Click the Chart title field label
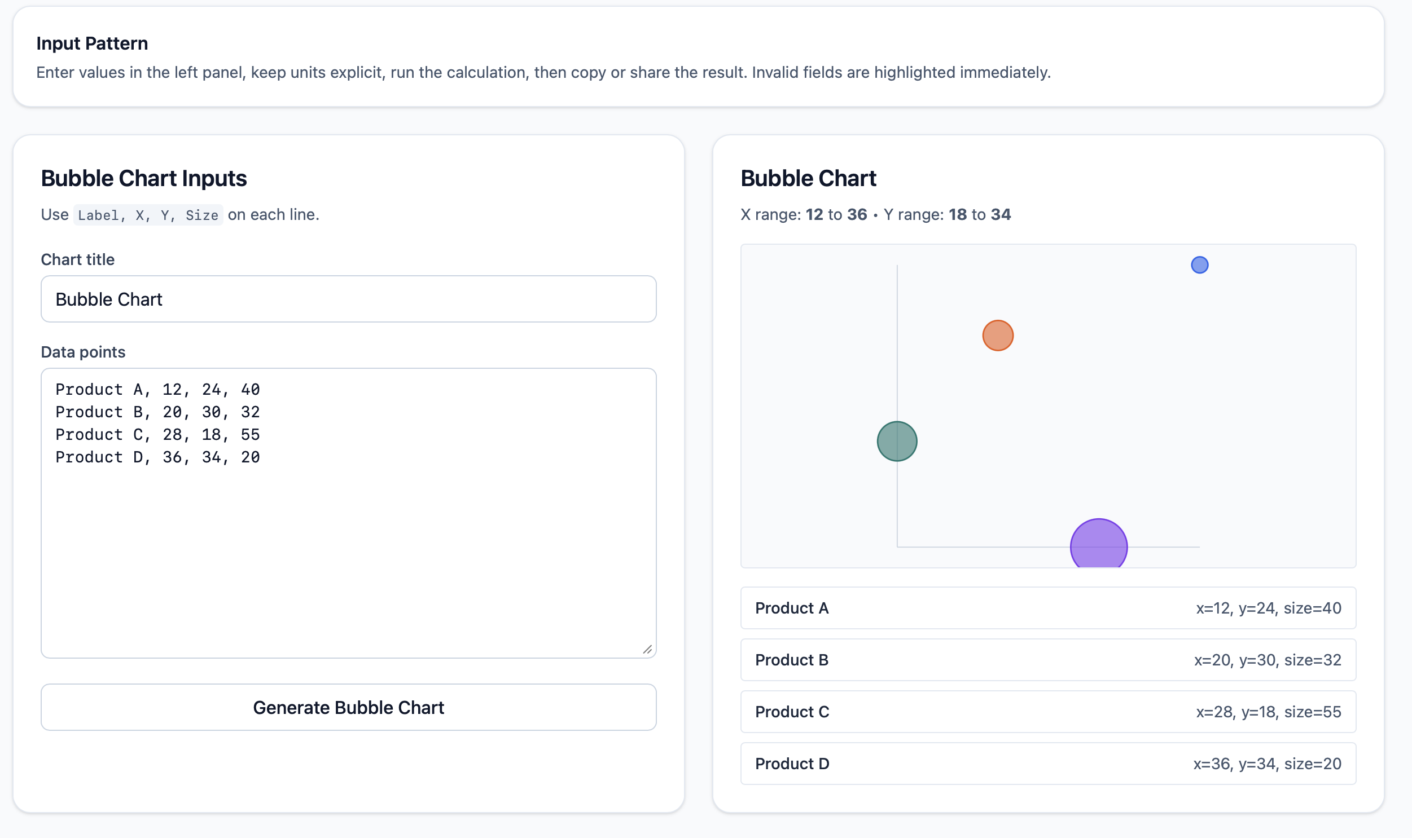Viewport: 1412px width, 838px height. point(78,259)
